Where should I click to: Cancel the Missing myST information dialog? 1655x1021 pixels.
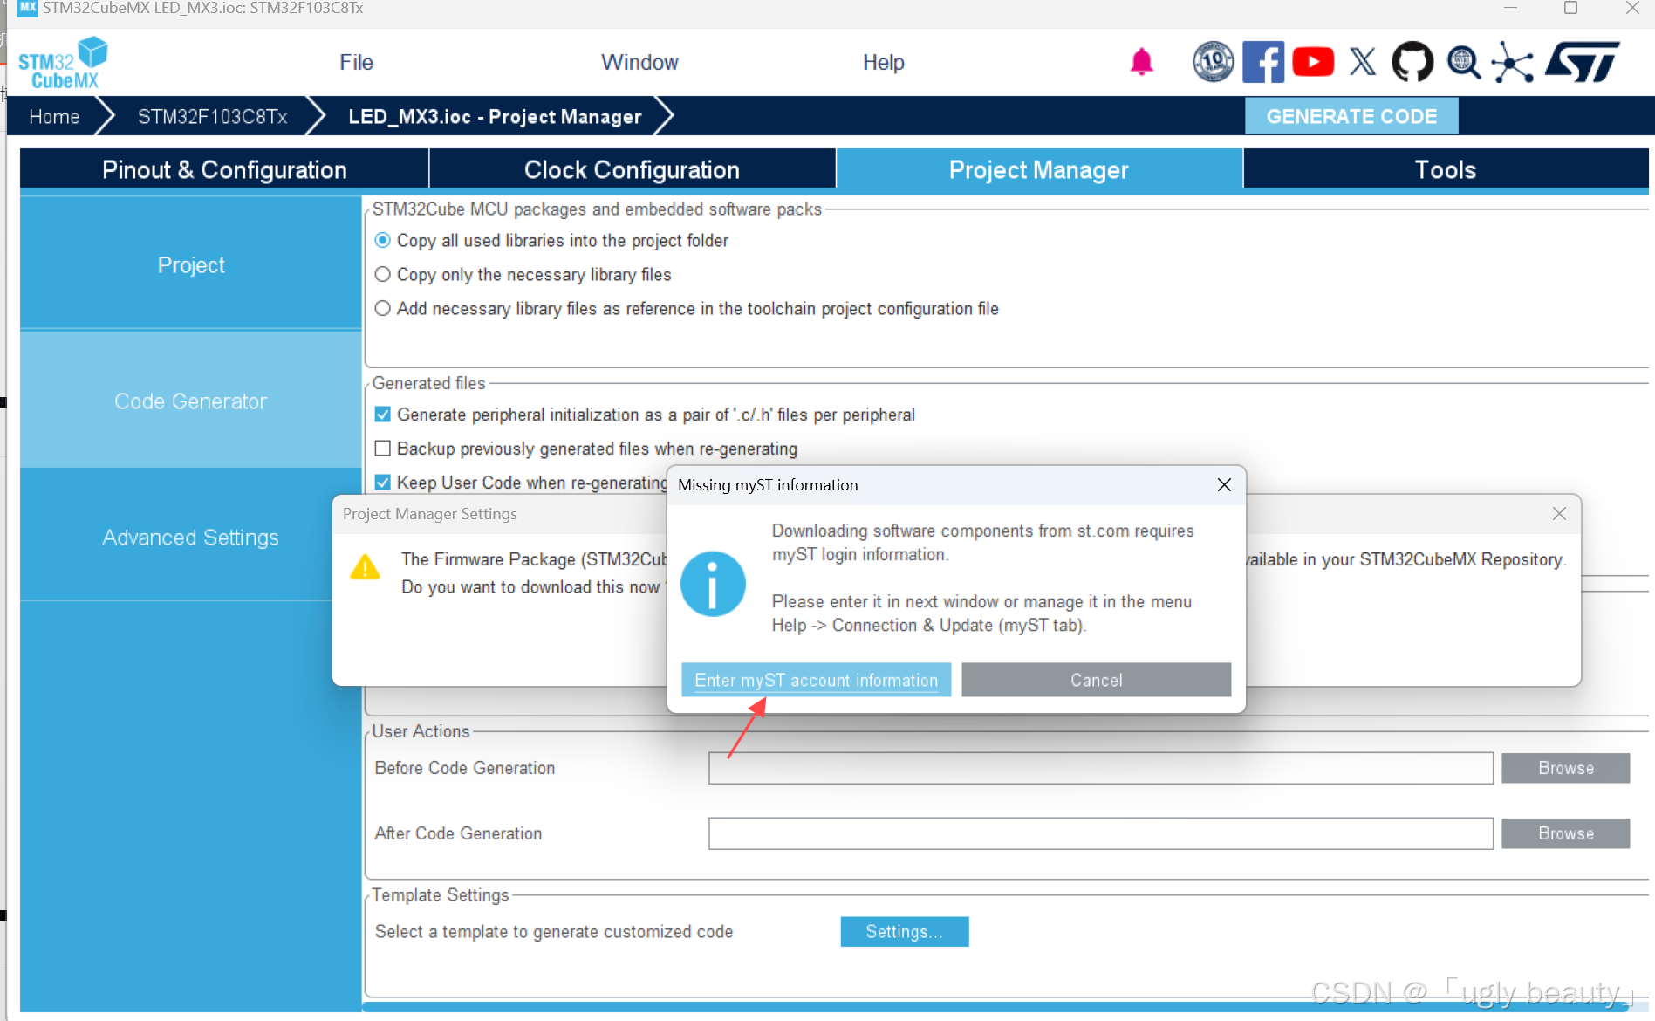[1096, 680]
